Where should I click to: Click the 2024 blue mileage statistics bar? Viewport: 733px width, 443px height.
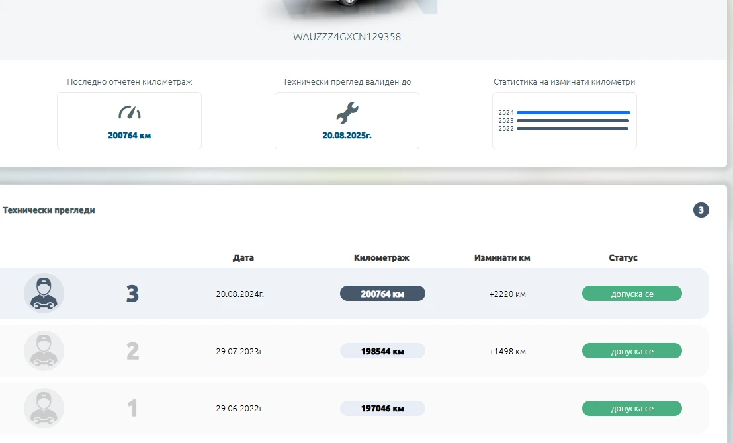(x=573, y=113)
